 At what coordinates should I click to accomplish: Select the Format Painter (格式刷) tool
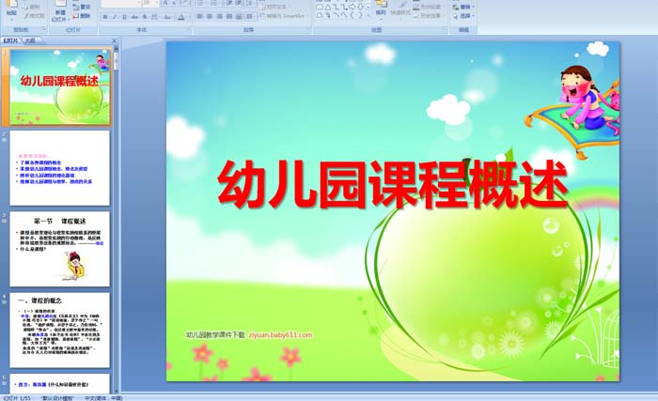point(35,16)
